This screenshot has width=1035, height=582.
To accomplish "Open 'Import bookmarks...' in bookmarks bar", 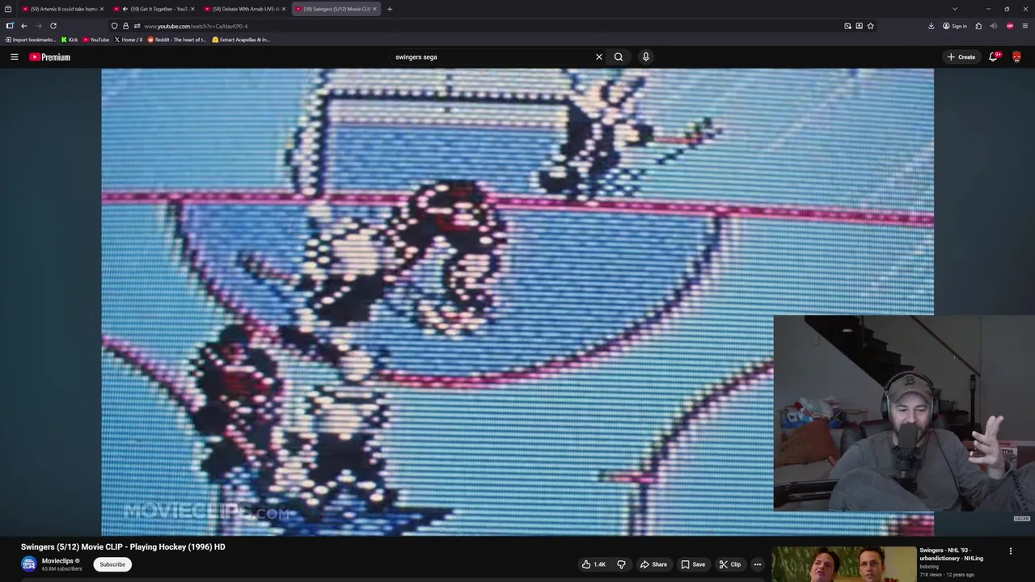I will coord(31,40).
